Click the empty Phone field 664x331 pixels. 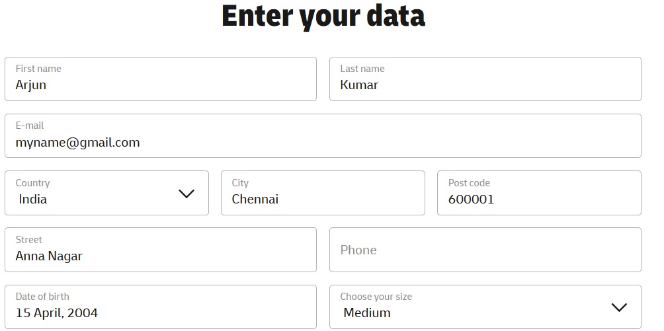tap(485, 250)
